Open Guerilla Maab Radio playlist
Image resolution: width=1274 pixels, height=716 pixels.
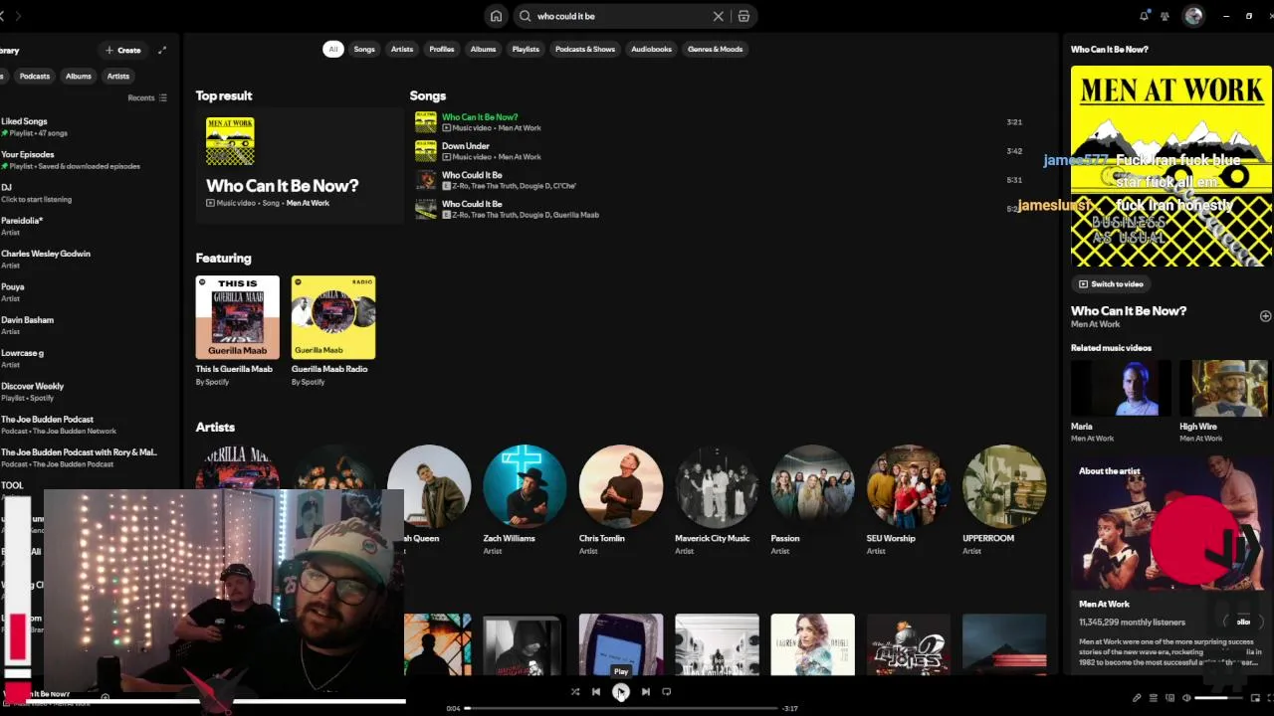pyautogui.click(x=333, y=330)
